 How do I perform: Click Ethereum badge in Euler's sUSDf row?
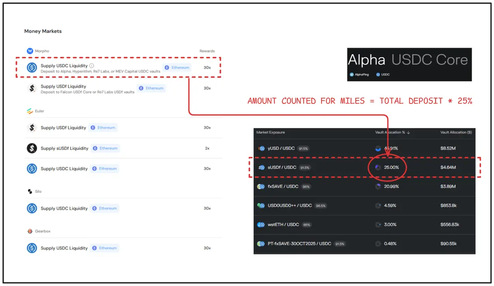click(105, 148)
